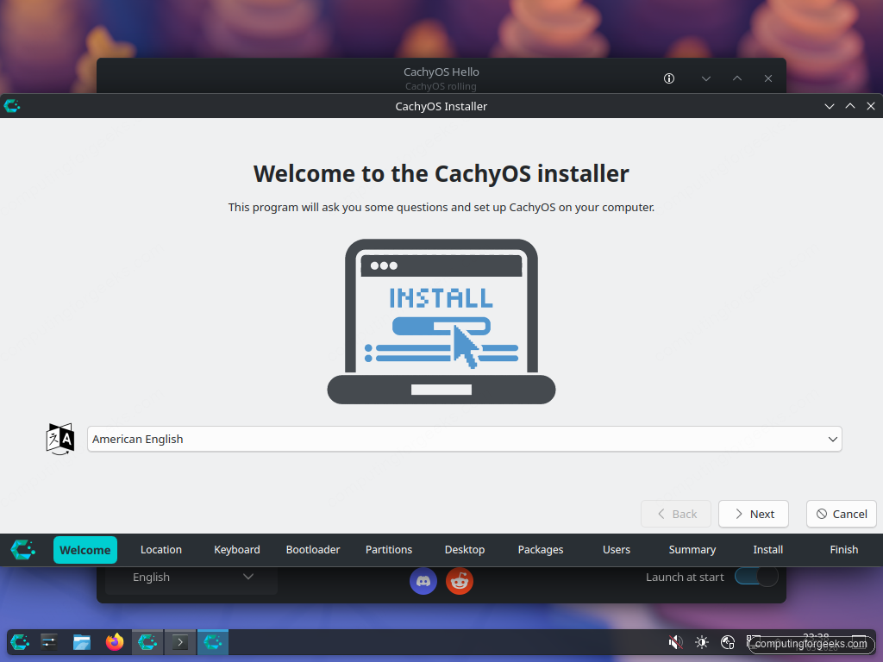Click the muted volume tray icon
This screenshot has height=662, width=883.
(675, 642)
